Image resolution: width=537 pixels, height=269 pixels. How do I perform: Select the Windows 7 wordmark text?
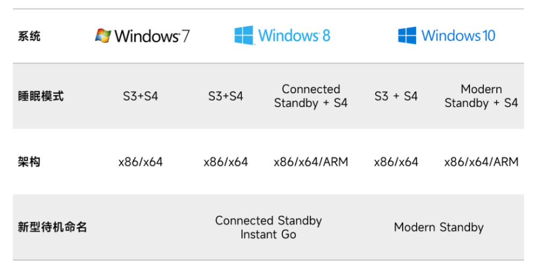tap(152, 36)
